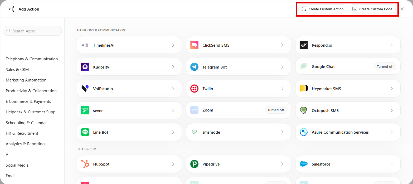Screen dimensions: 413x184
Task: Select Sales & CRM category
Action: (x=17, y=70)
